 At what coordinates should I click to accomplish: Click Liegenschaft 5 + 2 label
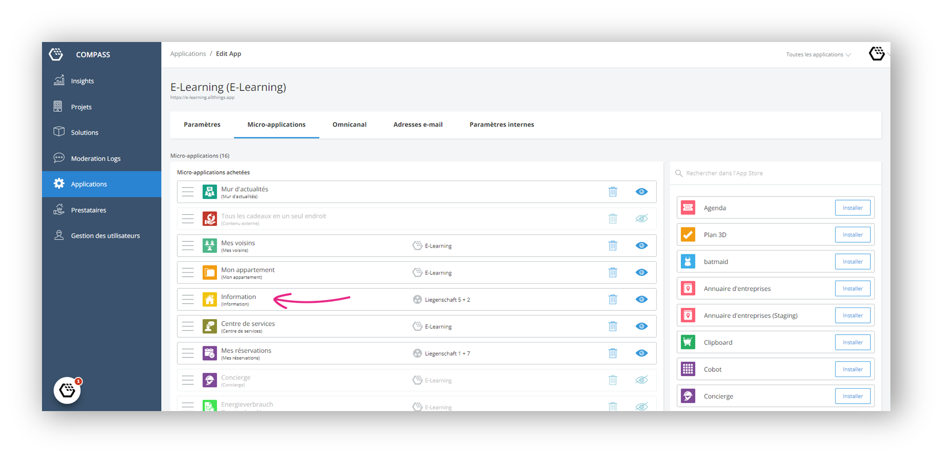[x=448, y=300]
